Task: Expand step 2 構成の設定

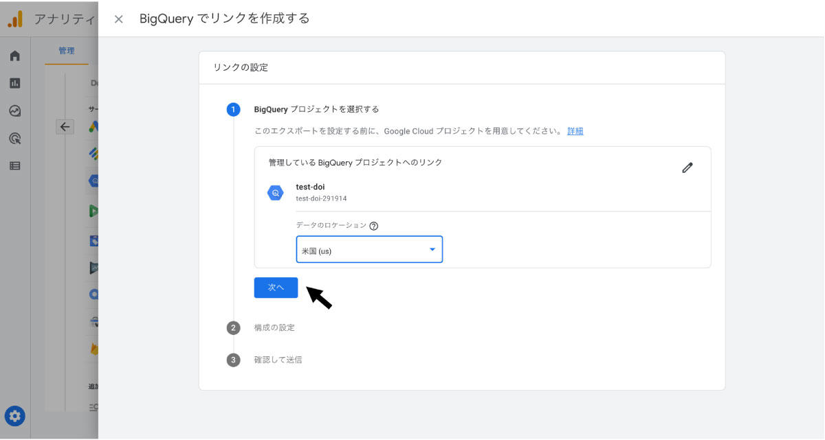Action: [x=274, y=327]
